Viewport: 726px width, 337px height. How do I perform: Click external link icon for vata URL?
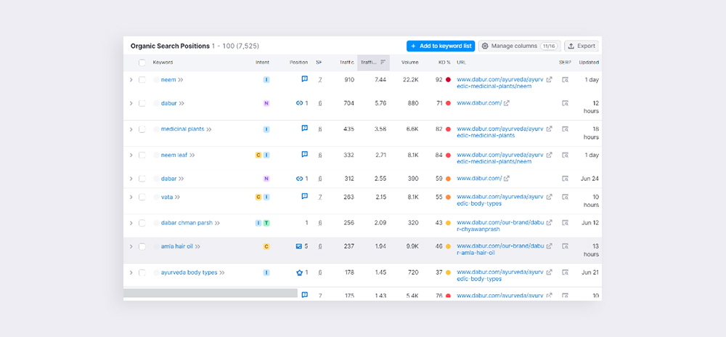549,197
